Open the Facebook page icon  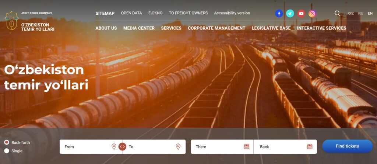(x=279, y=14)
